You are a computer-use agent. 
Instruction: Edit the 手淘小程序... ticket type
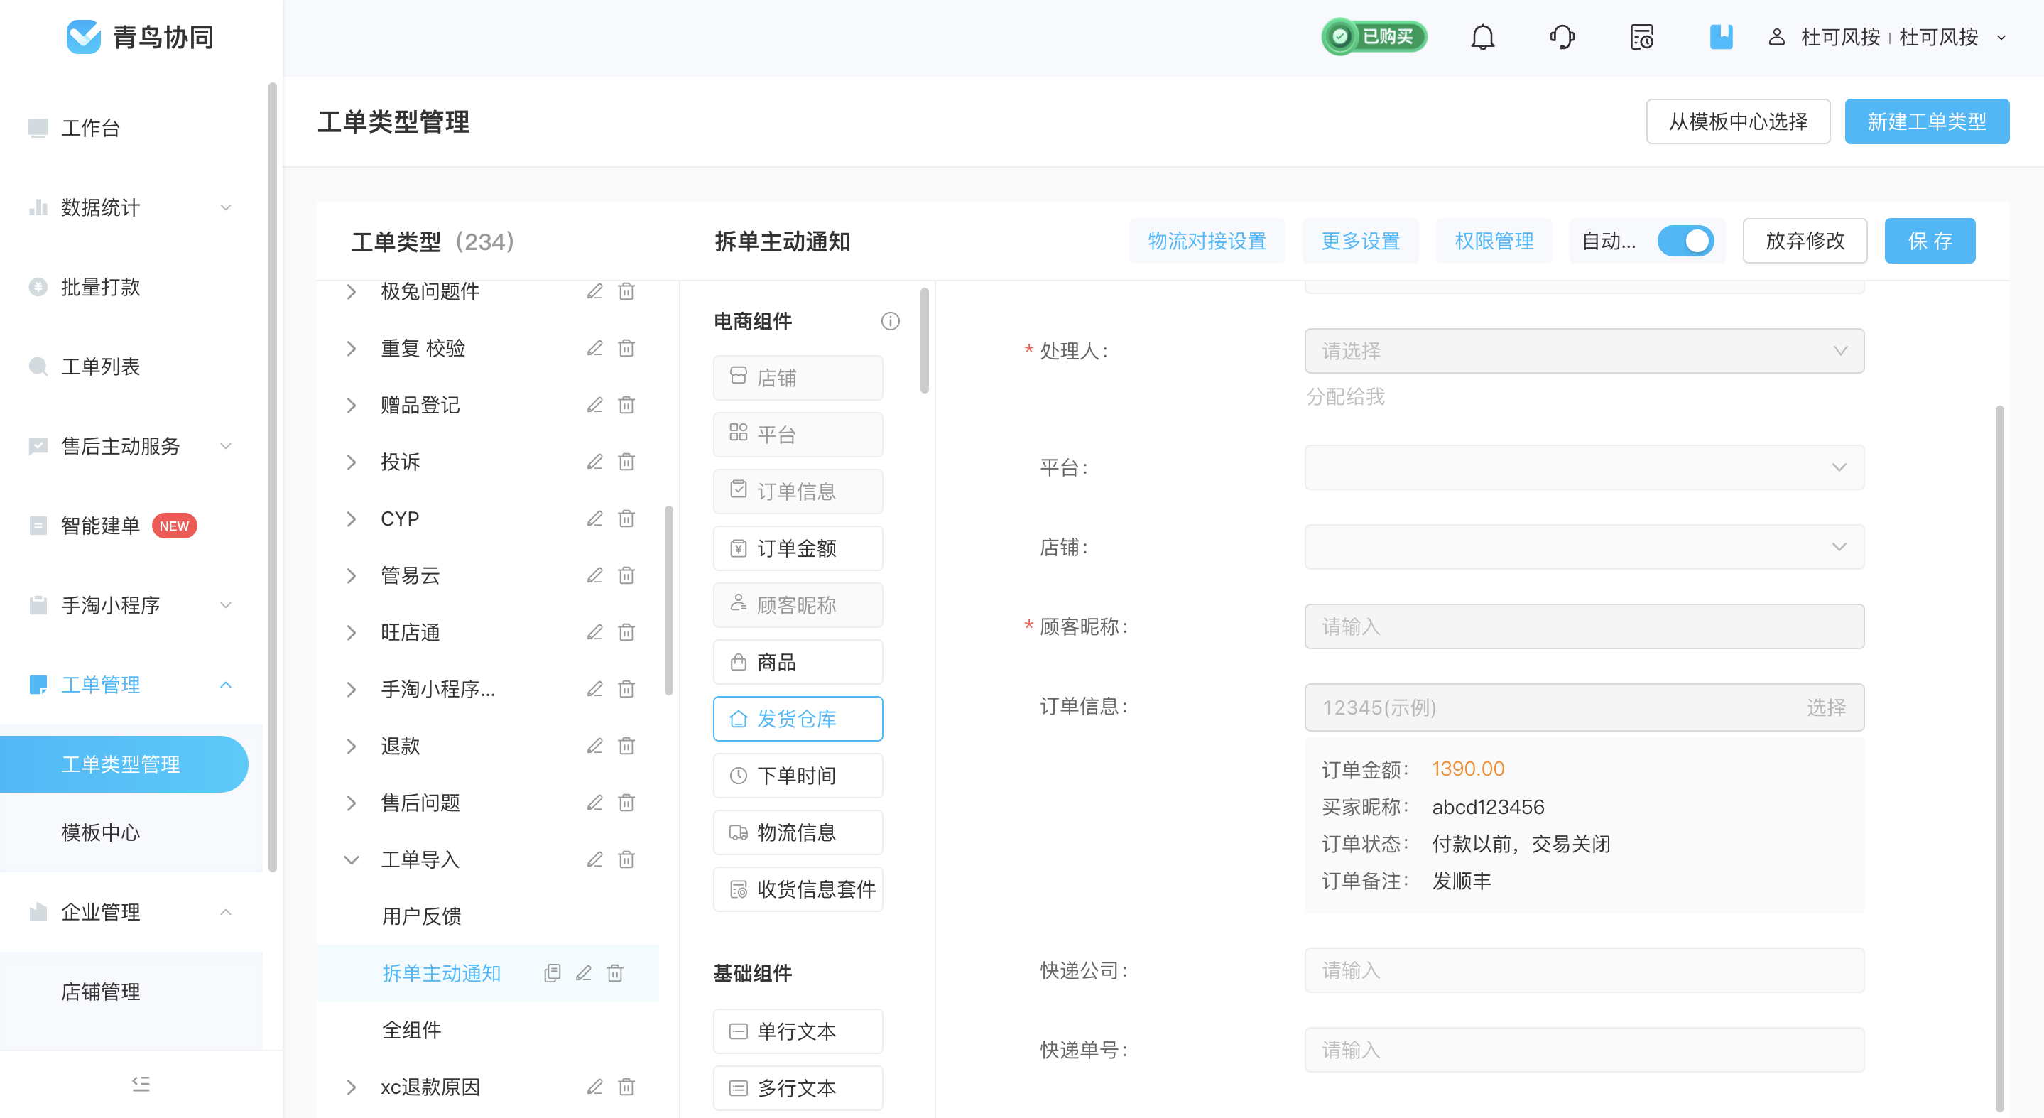pyautogui.click(x=594, y=689)
